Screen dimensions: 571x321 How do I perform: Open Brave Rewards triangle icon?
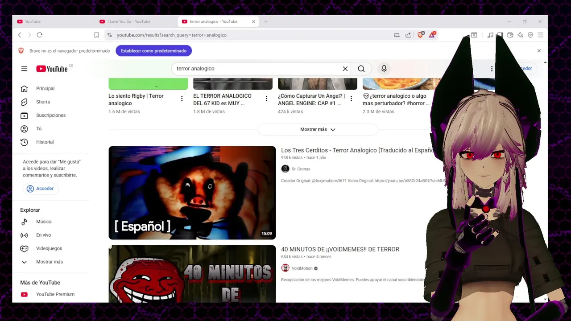[432, 35]
